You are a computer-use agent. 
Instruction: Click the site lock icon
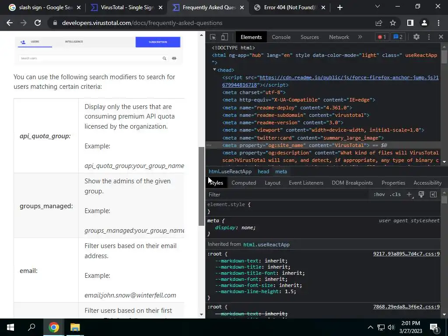point(55,23)
